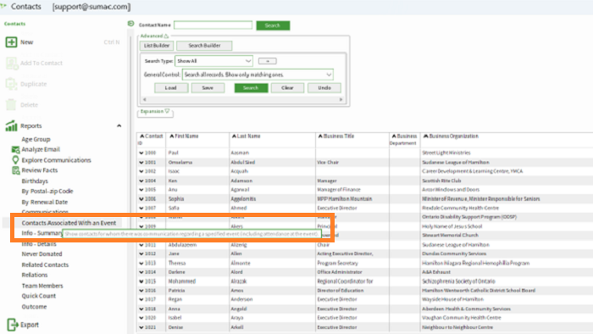Click the Save button
The width and height of the screenshot is (593, 334).
[x=208, y=88]
